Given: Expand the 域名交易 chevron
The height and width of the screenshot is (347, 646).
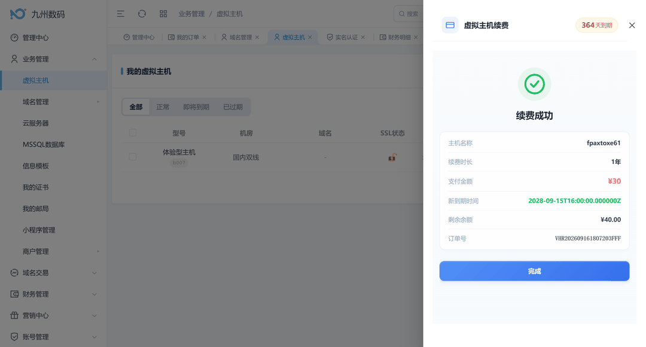Looking at the screenshot, I should tap(95, 273).
